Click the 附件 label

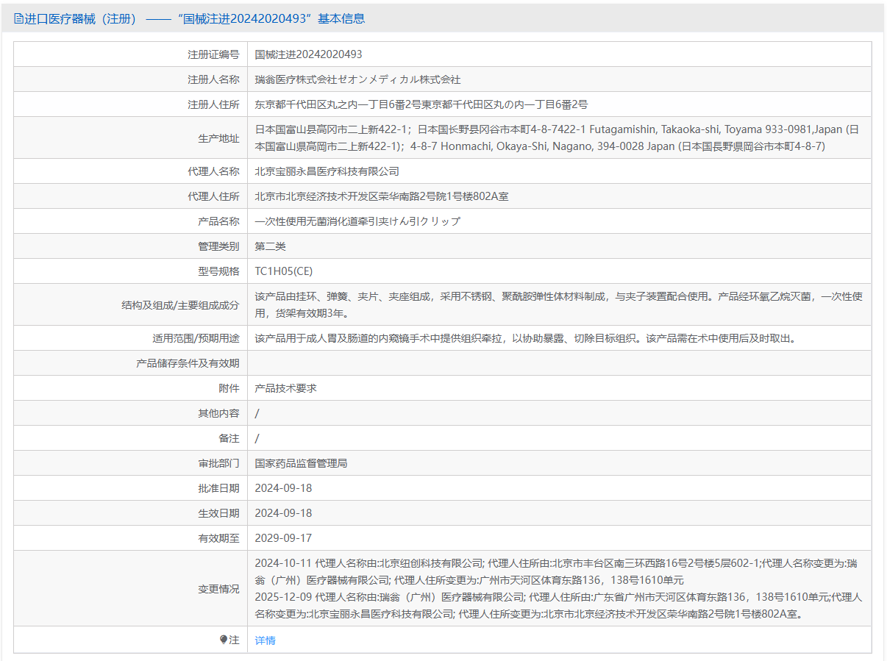pyautogui.click(x=229, y=388)
